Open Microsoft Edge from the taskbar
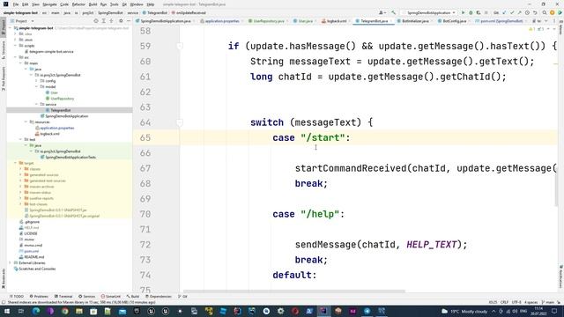 (36, 311)
